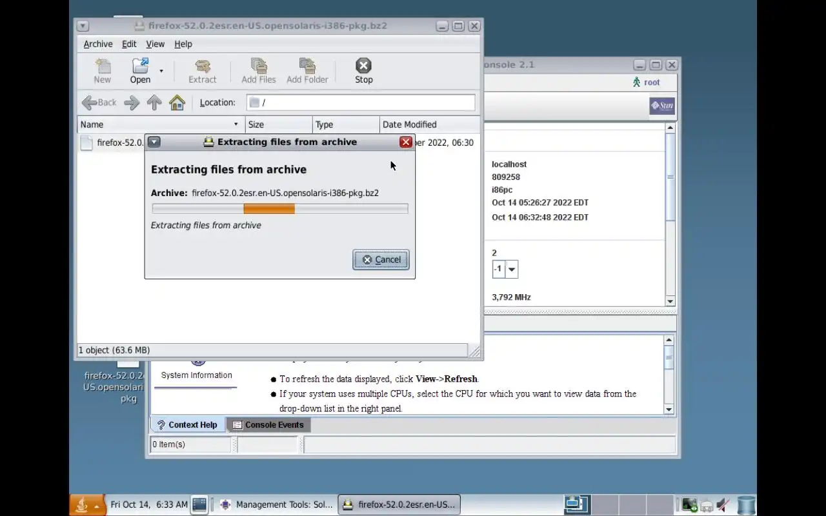
Task: Open the Archive menu
Action: (98, 44)
